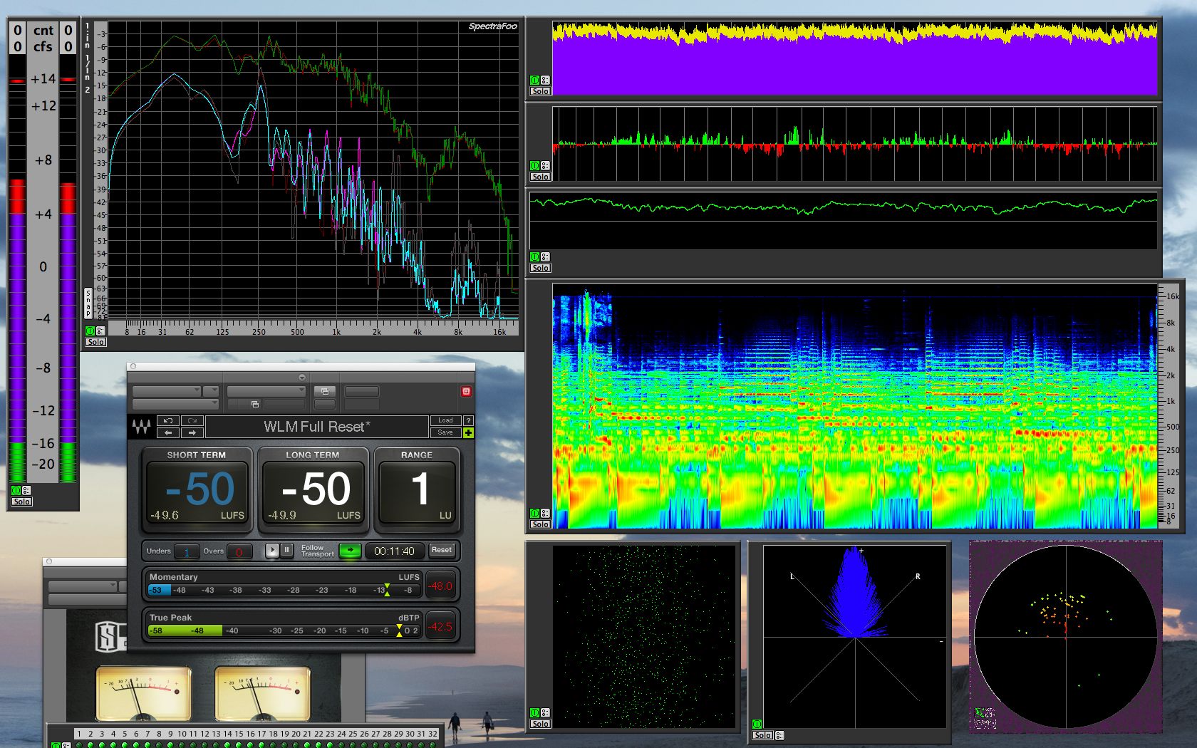Toggle power button of green phase scatter panel
Image resolution: width=1197 pixels, height=748 pixels.
coord(534,712)
